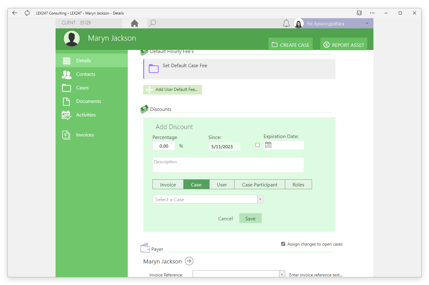Screen dimensions: 429x285
Task: Click Add User Default Fee button
Action: point(173,90)
